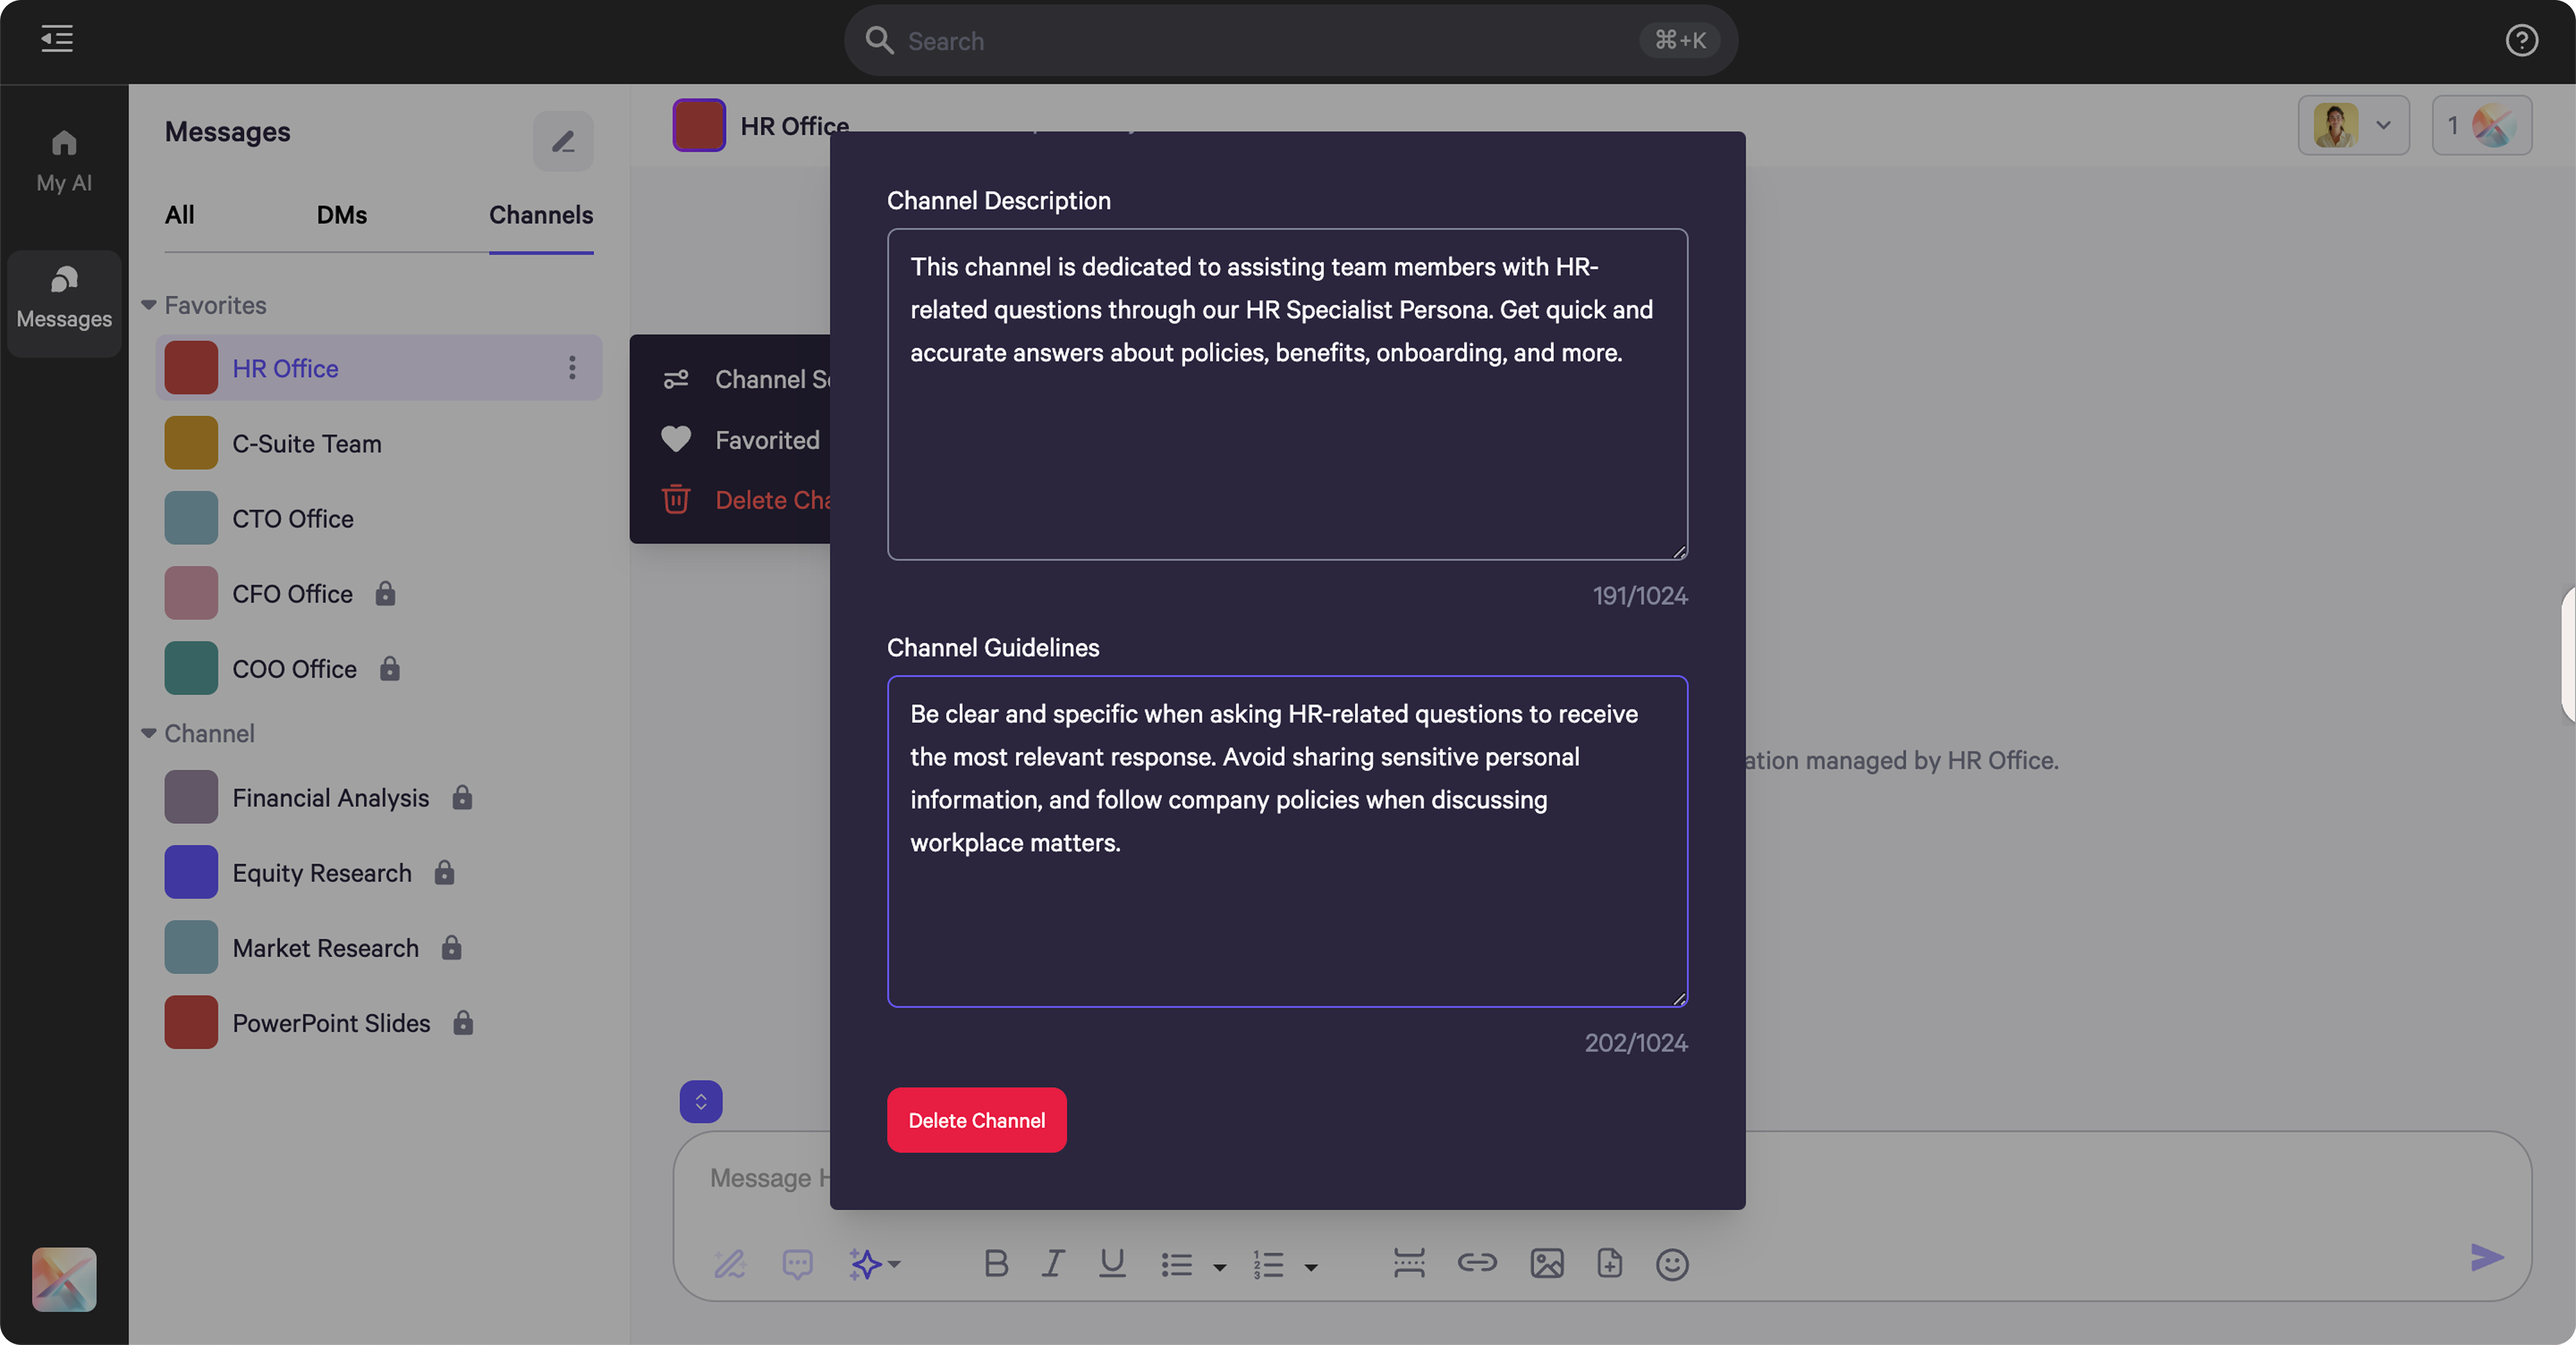Open the emoji picker in message toolbar
Image resolution: width=2576 pixels, height=1345 pixels.
(x=1672, y=1263)
